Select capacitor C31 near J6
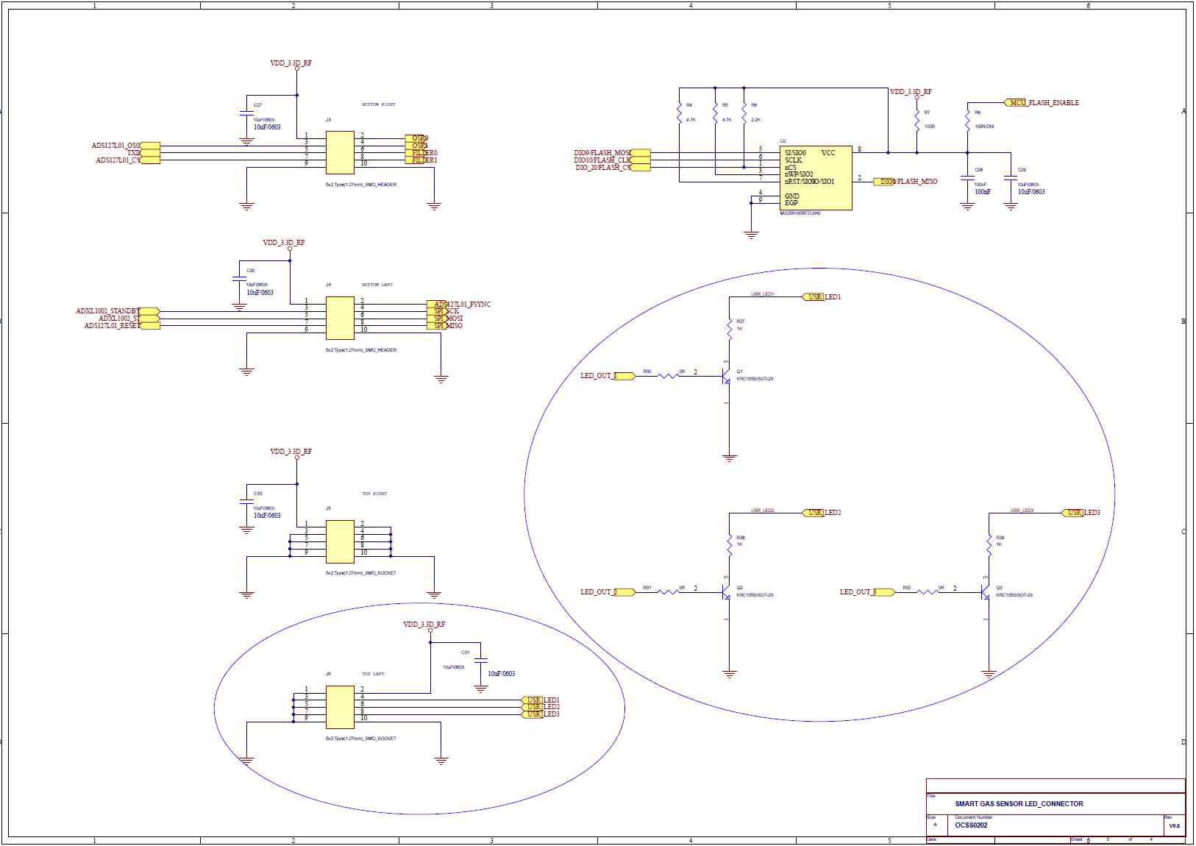Viewport: 1196px width, 846px height. (x=480, y=661)
